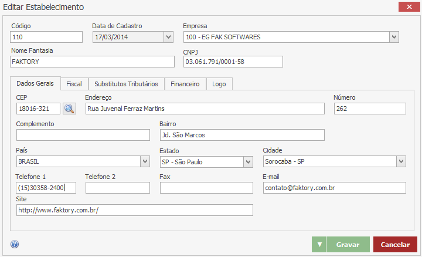Image resolution: width=422 pixels, height=257 pixels.
Task: Go to the Logo tab
Action: click(x=219, y=84)
